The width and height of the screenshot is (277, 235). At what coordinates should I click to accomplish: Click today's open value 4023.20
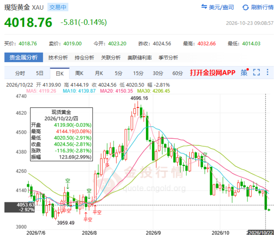pos(117,44)
